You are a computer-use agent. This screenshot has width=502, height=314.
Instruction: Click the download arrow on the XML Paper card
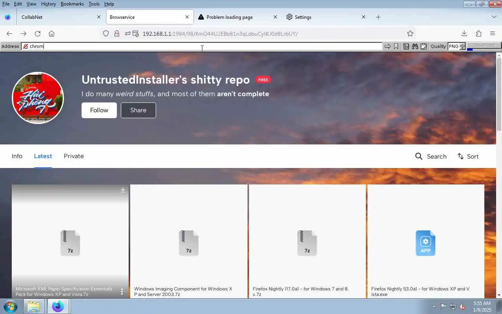point(123,190)
